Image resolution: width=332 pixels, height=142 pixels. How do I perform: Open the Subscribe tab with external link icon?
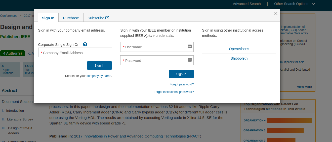pos(98,18)
